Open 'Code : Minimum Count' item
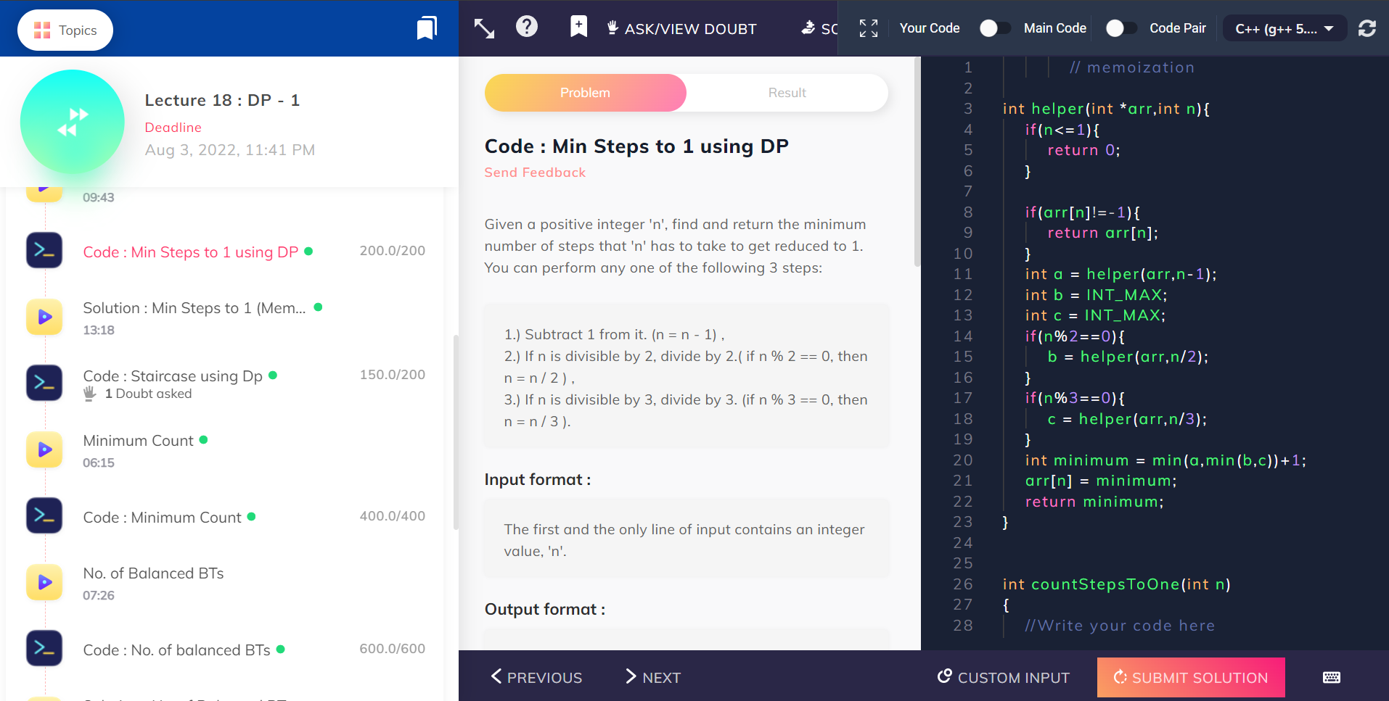This screenshot has width=1389, height=701. [x=162, y=518]
